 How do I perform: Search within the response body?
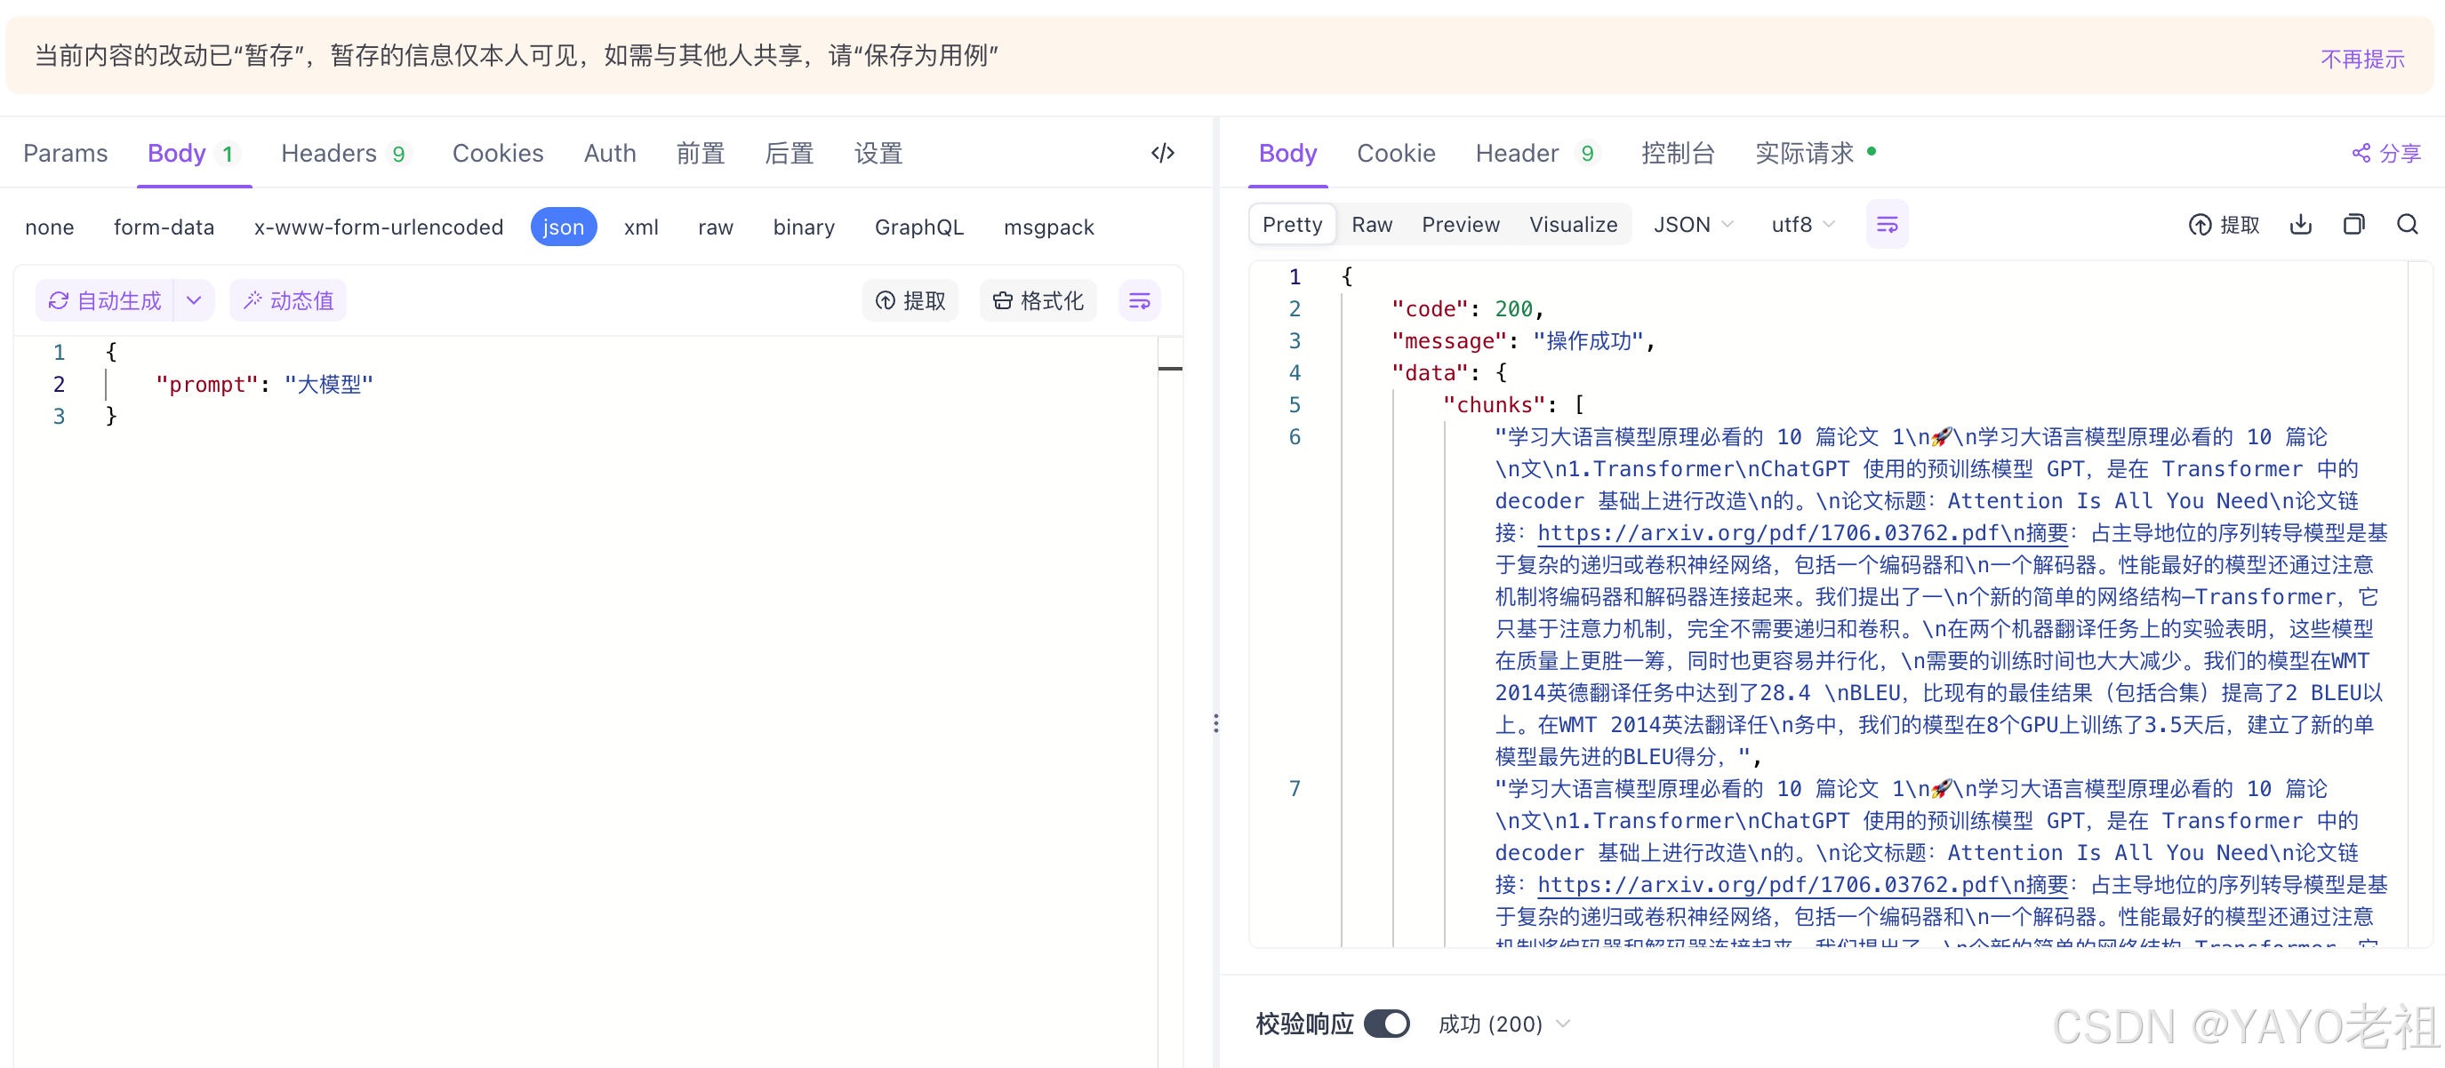tap(2407, 225)
